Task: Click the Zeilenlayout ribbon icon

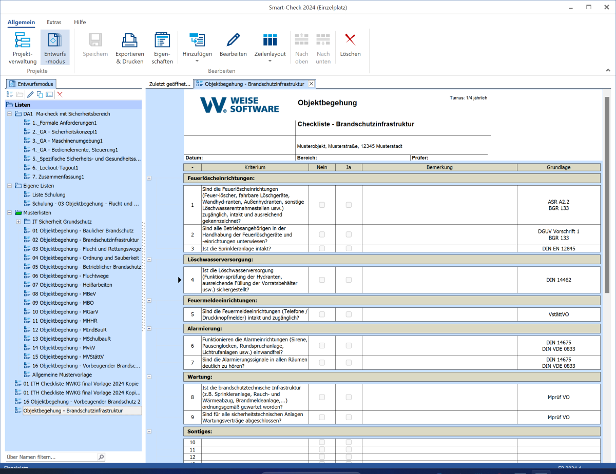Action: [x=270, y=40]
